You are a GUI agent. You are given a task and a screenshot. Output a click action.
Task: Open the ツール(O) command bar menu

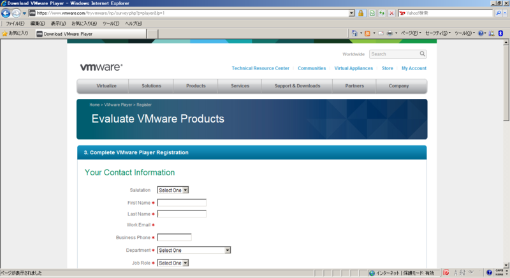point(465,33)
